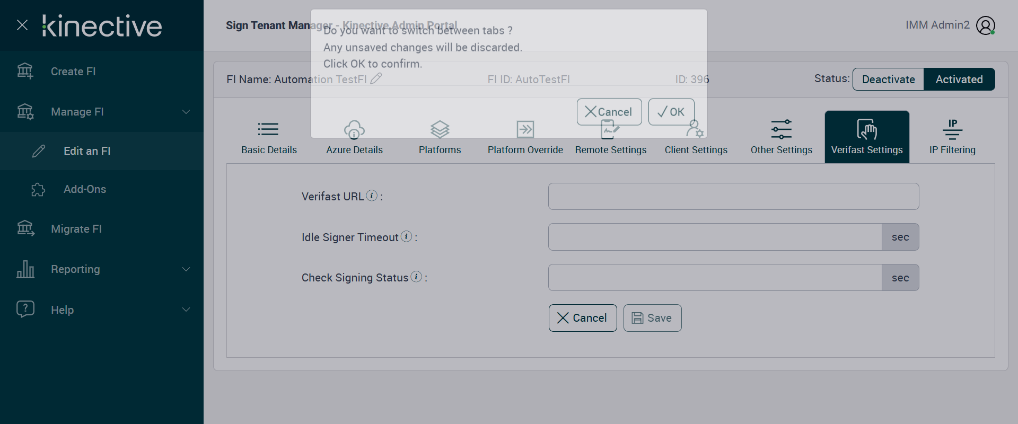This screenshot has width=1018, height=424.
Task: Click the Check Signing Status input field
Action: click(x=715, y=278)
